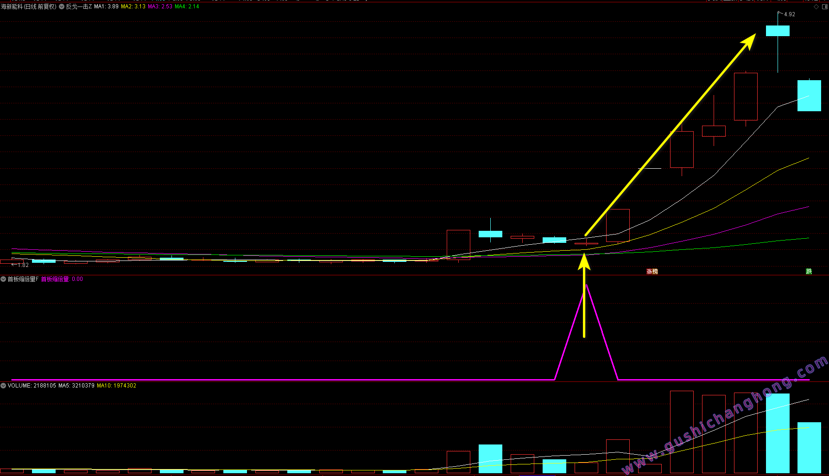Open the VOLUME indicator dropdown arrow

pos(3,386)
